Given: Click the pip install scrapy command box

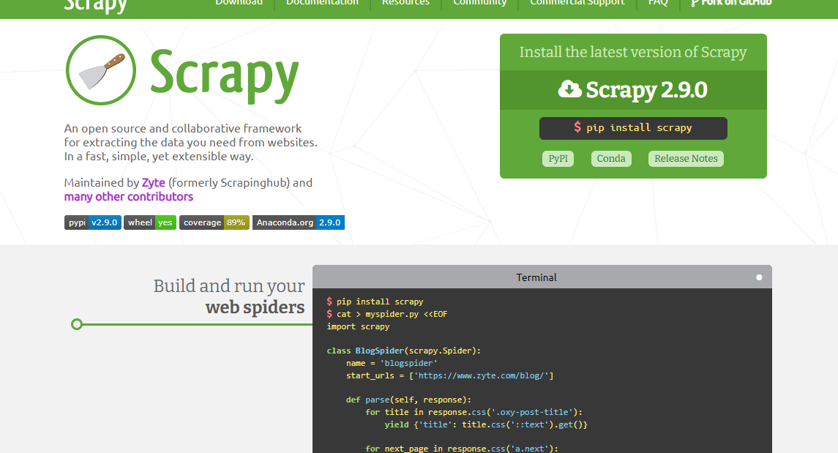Looking at the screenshot, I should coord(633,128).
